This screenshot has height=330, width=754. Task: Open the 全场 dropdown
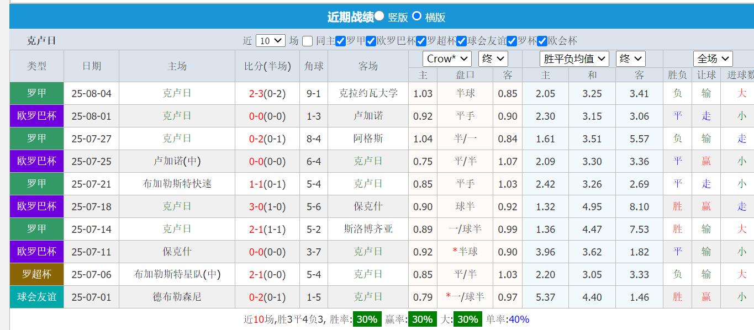pyautogui.click(x=713, y=58)
